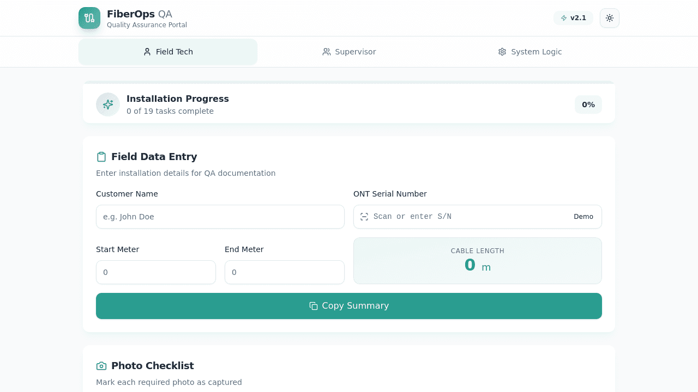This screenshot has width=698, height=392.
Task: Toggle the theme with the sun icon
Action: pyautogui.click(x=609, y=17)
